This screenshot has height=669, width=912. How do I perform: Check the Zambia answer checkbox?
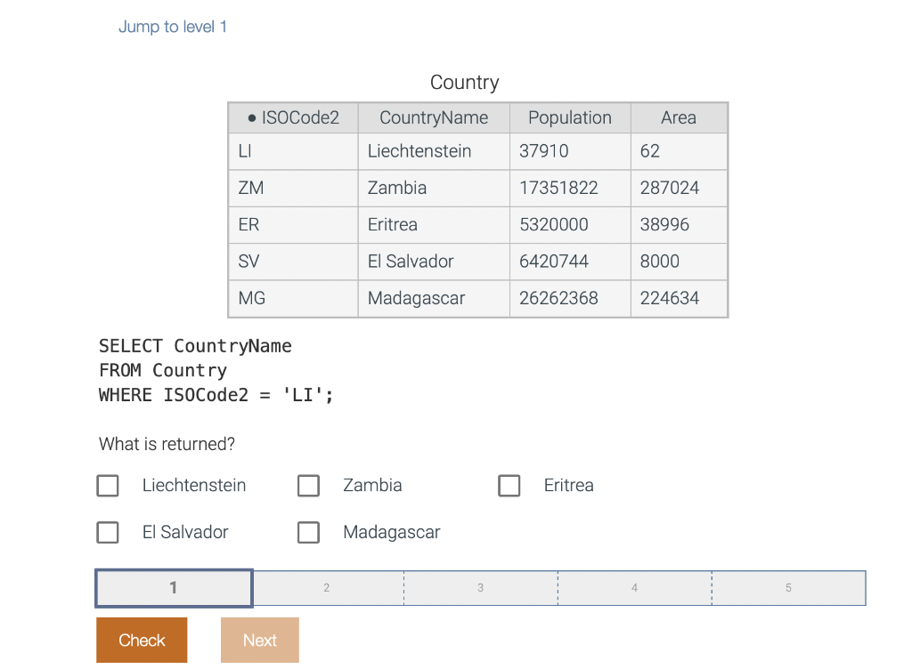[x=308, y=486]
